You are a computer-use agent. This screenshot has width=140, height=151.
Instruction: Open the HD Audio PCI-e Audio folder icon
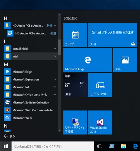(x=7, y=26)
